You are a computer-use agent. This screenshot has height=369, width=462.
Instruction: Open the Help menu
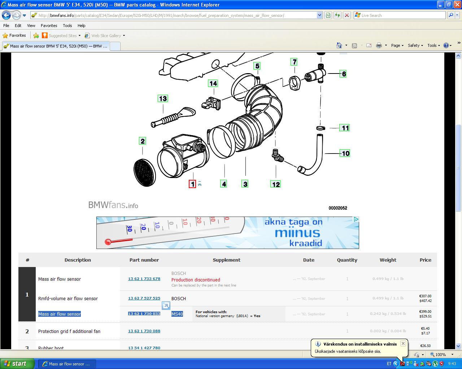pos(82,26)
